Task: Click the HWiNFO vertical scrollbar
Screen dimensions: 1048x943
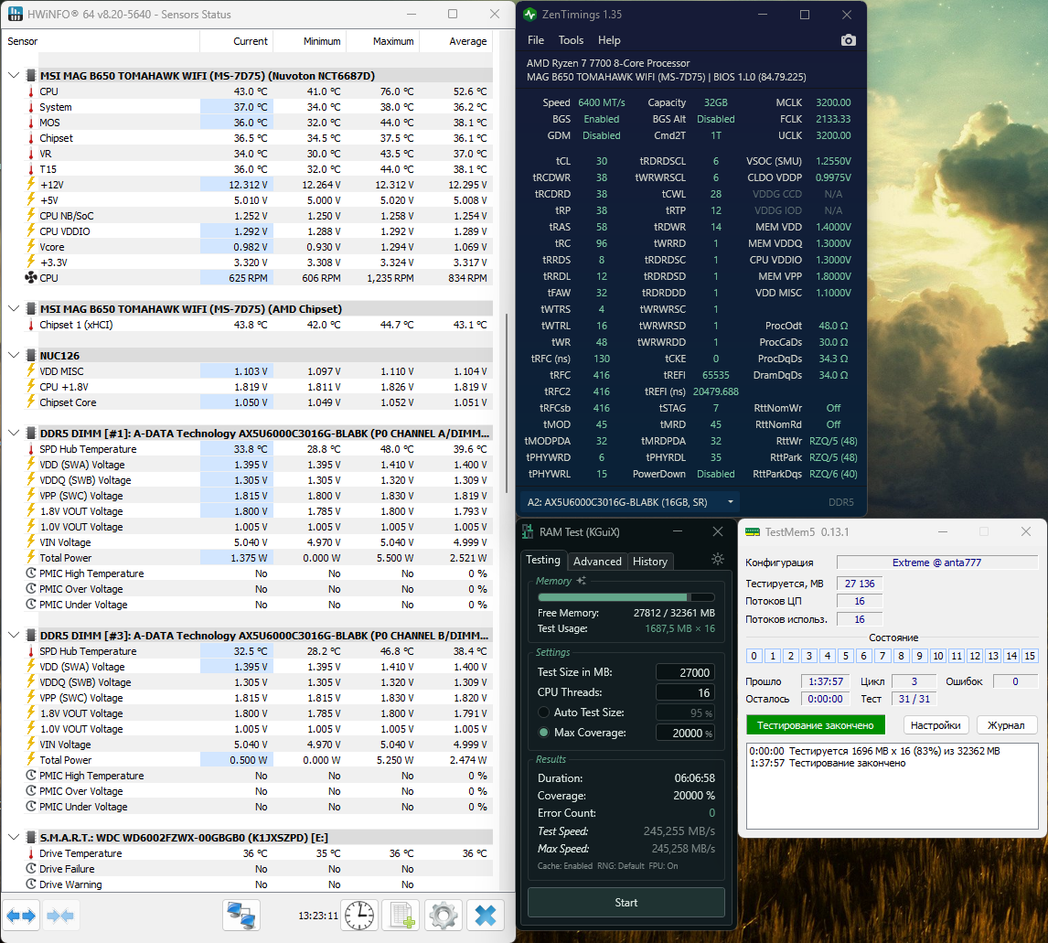Action: point(506,403)
